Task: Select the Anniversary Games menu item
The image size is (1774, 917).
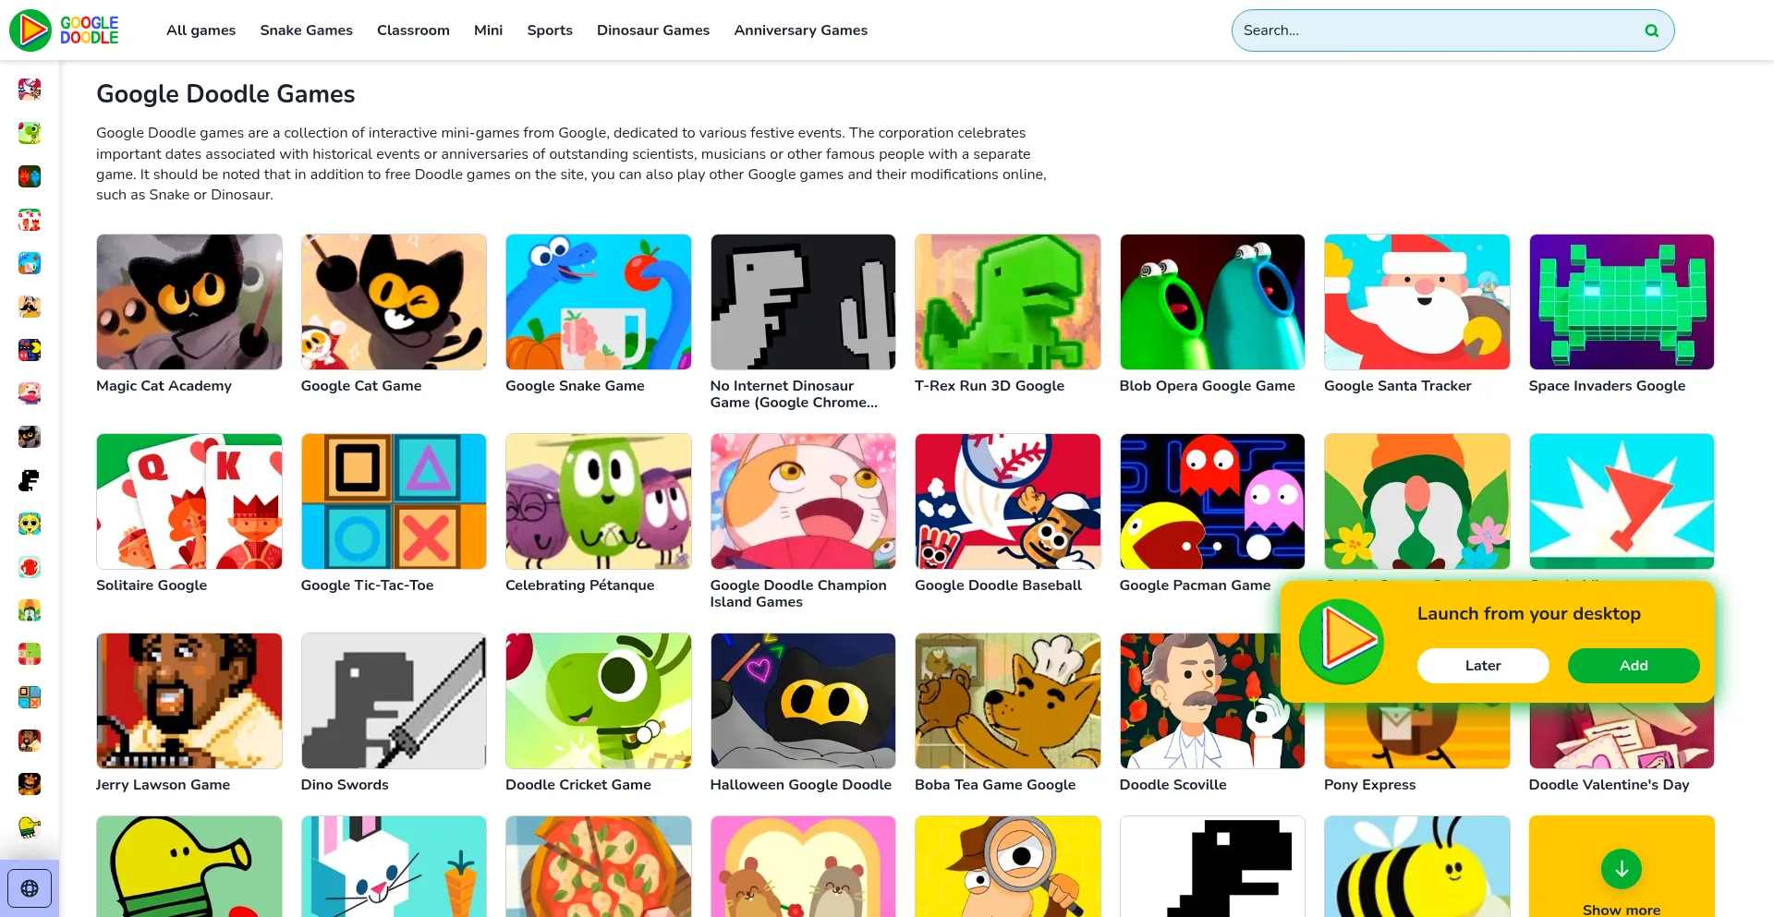Action: coord(800,30)
